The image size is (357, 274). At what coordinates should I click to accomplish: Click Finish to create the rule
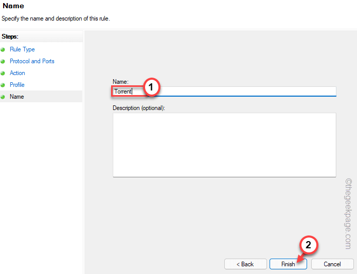point(288,264)
